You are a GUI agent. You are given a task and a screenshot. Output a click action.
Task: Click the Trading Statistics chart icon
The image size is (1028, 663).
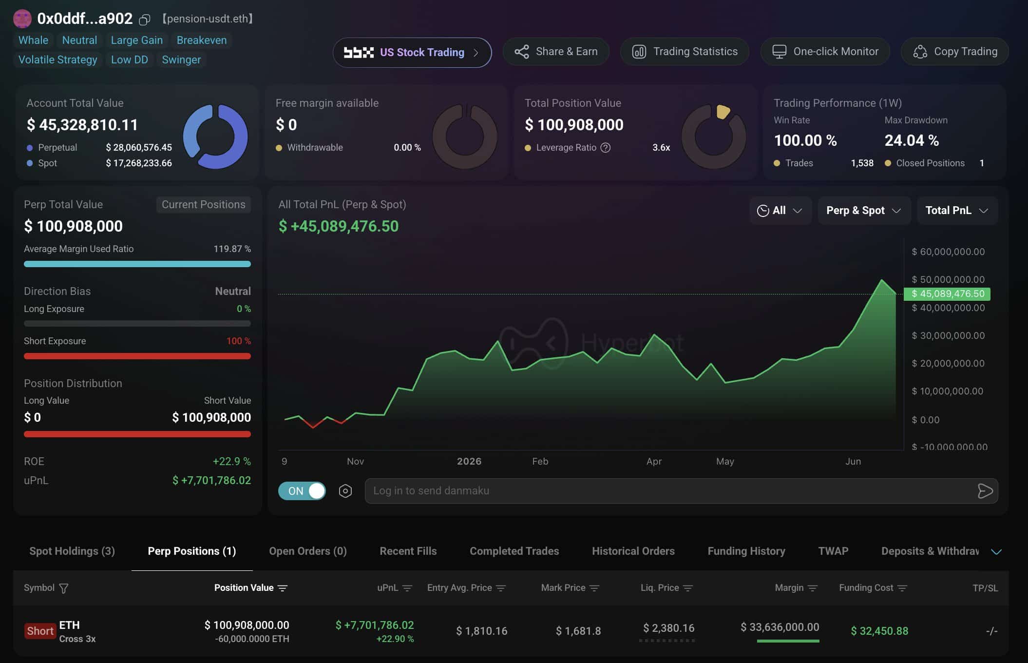tap(639, 52)
